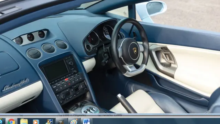The image size is (220, 124).
Task: Switch to the Paint palette icon
Action: [x=74, y=121]
